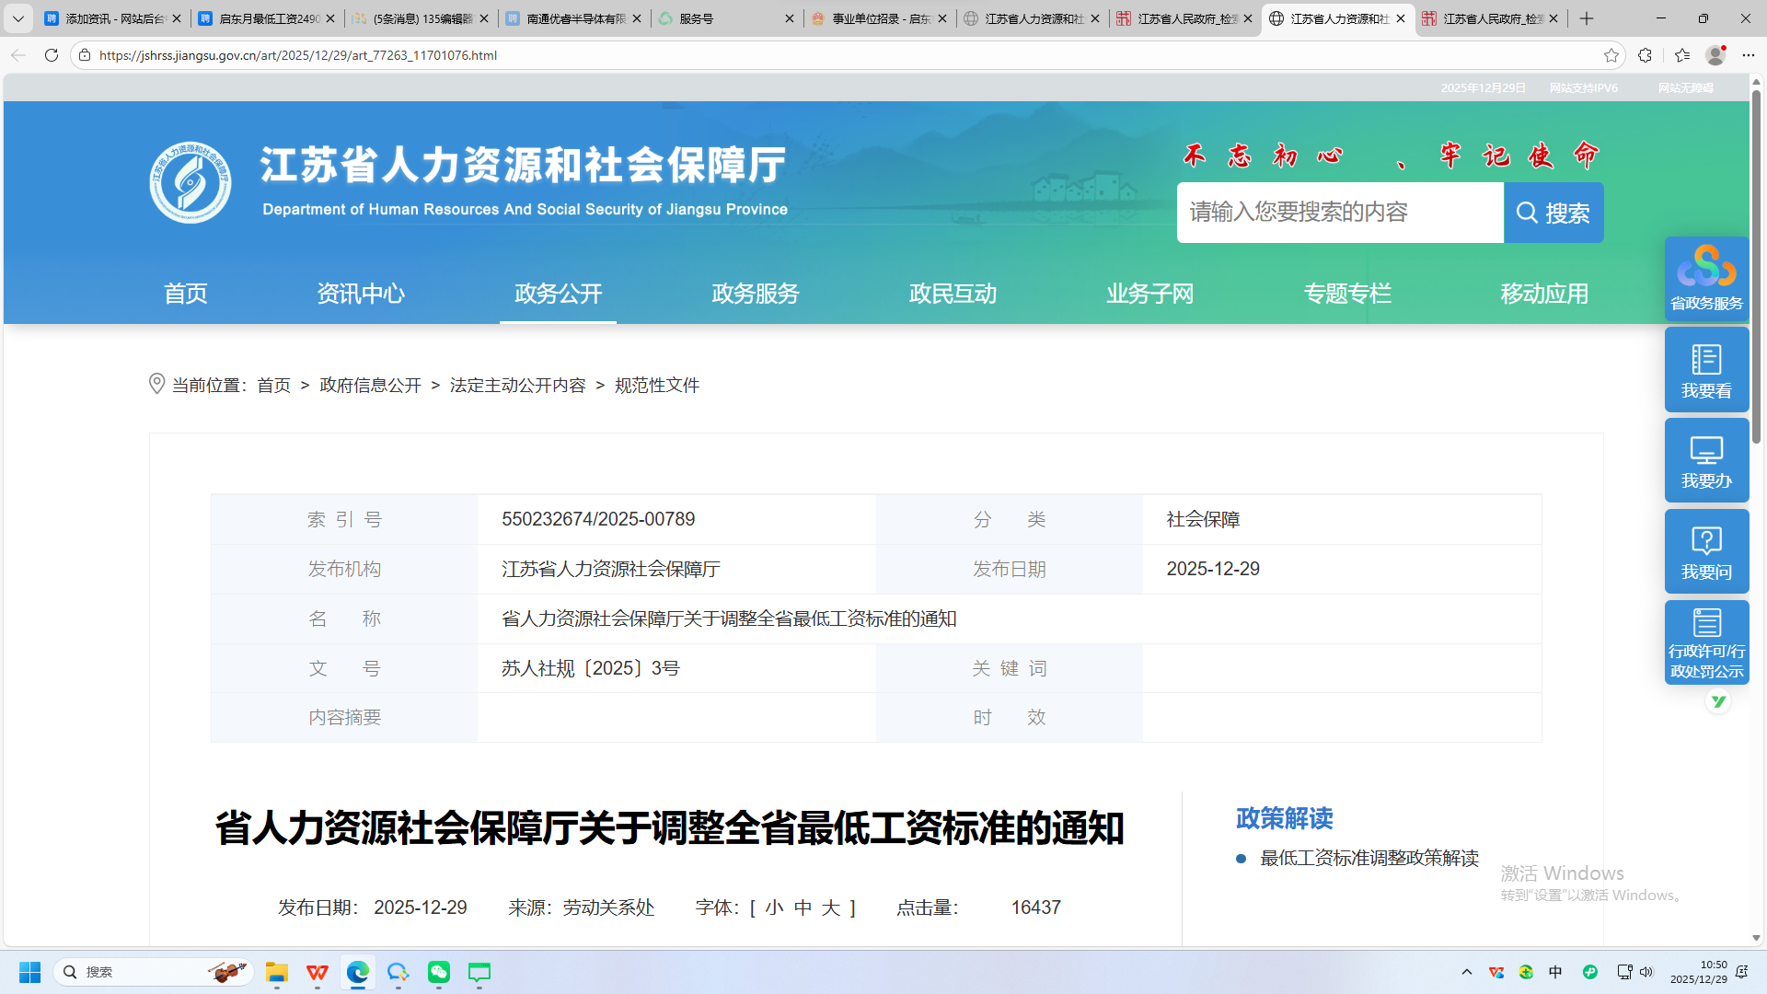Viewport: 1767px width, 994px height.
Task: Click the department logo emblem
Action: (x=191, y=182)
